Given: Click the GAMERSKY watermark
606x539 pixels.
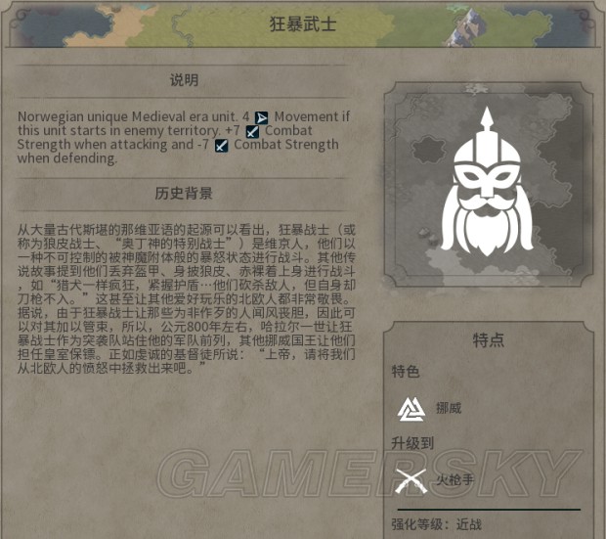Looking at the screenshot, I should tap(369, 474).
